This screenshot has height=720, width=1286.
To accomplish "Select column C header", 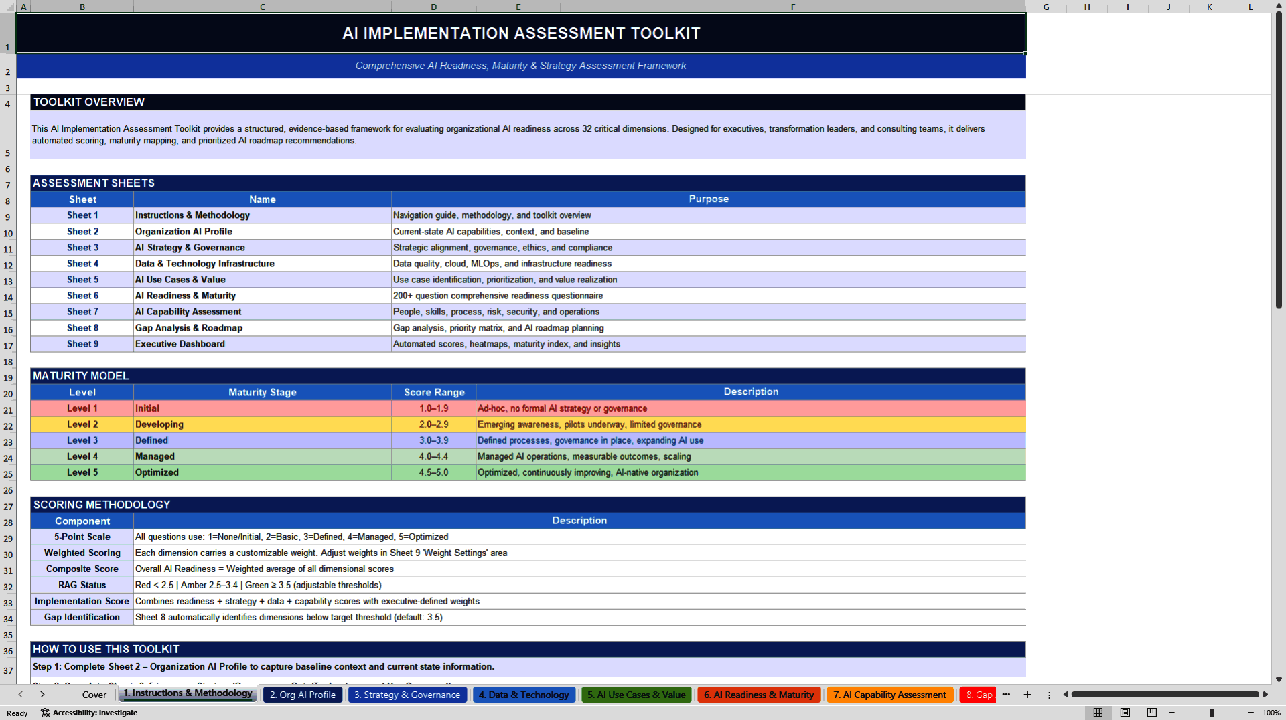I will (x=263, y=7).
